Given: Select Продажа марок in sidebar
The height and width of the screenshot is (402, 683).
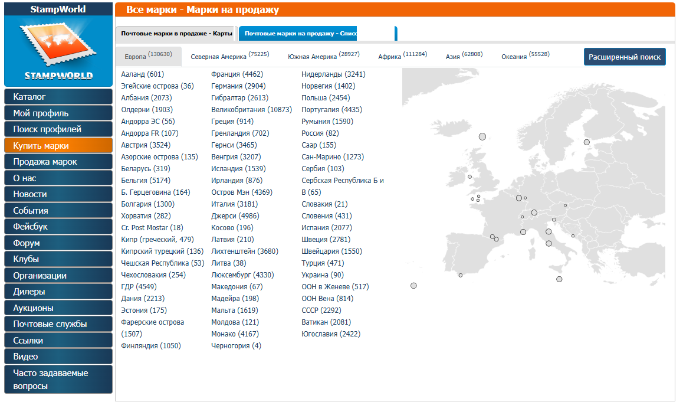Looking at the screenshot, I should click(x=58, y=162).
